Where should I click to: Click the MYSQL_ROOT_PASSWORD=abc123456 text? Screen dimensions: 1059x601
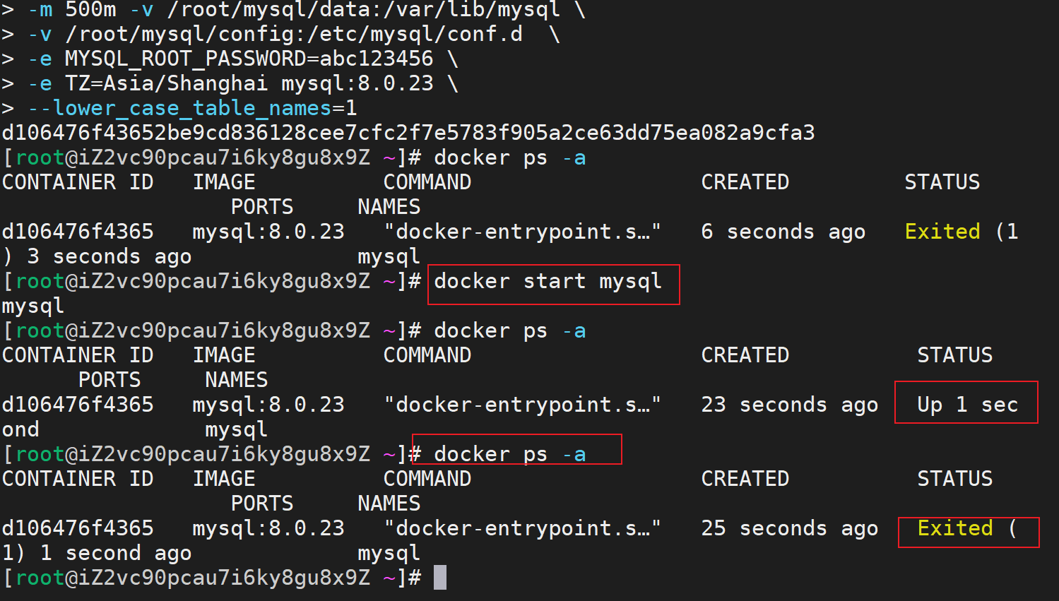click(x=249, y=59)
